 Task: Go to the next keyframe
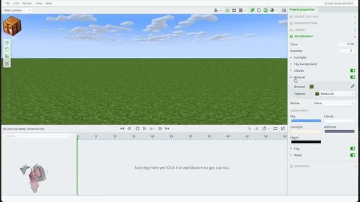pyautogui.click(x=160, y=128)
